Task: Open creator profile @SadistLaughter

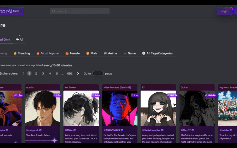Action: 151,130
